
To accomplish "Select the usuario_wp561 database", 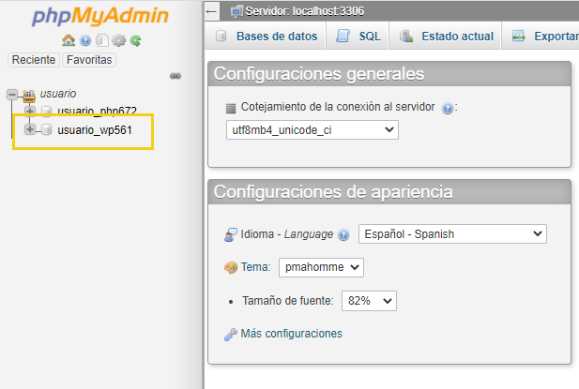I will click(95, 130).
